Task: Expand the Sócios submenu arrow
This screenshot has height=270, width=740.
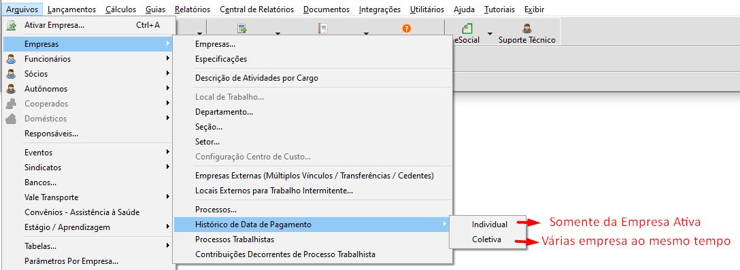Action: [167, 74]
